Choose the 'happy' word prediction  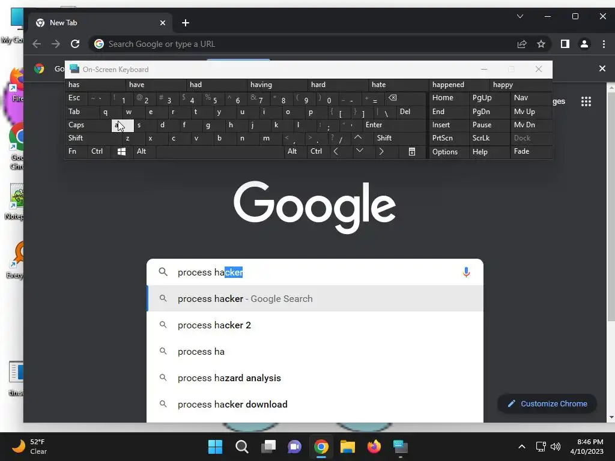click(x=521, y=85)
